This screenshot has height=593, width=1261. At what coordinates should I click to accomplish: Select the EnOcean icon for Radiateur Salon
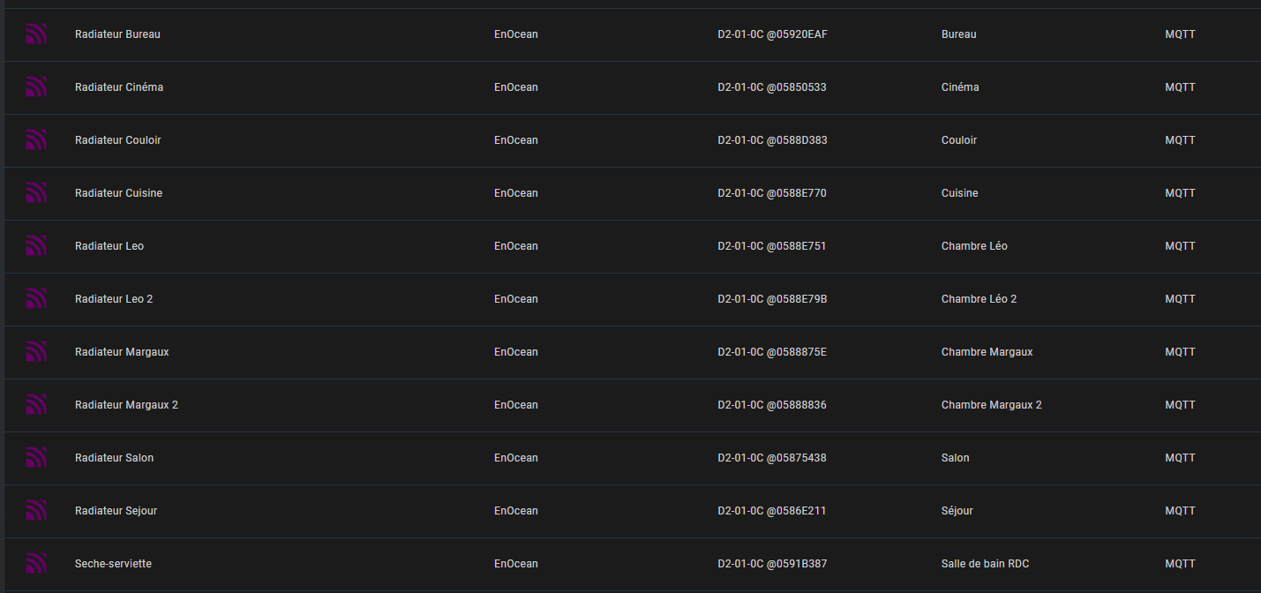click(x=35, y=458)
